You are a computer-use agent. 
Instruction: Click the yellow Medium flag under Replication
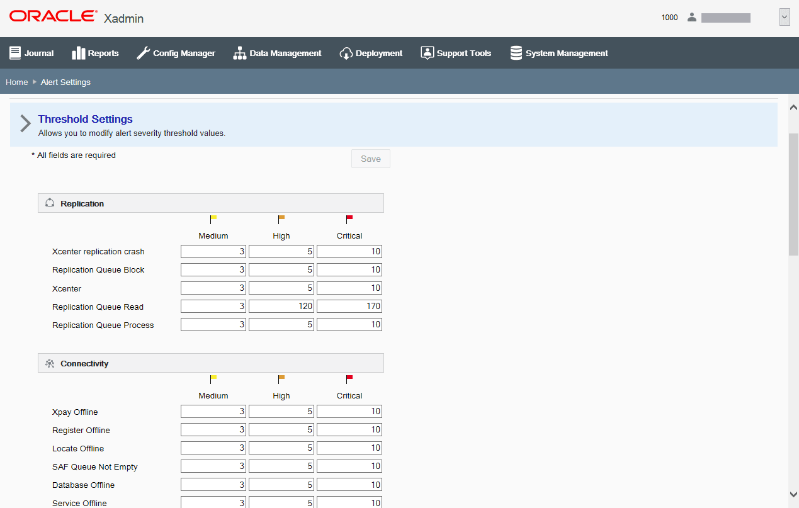(213, 220)
